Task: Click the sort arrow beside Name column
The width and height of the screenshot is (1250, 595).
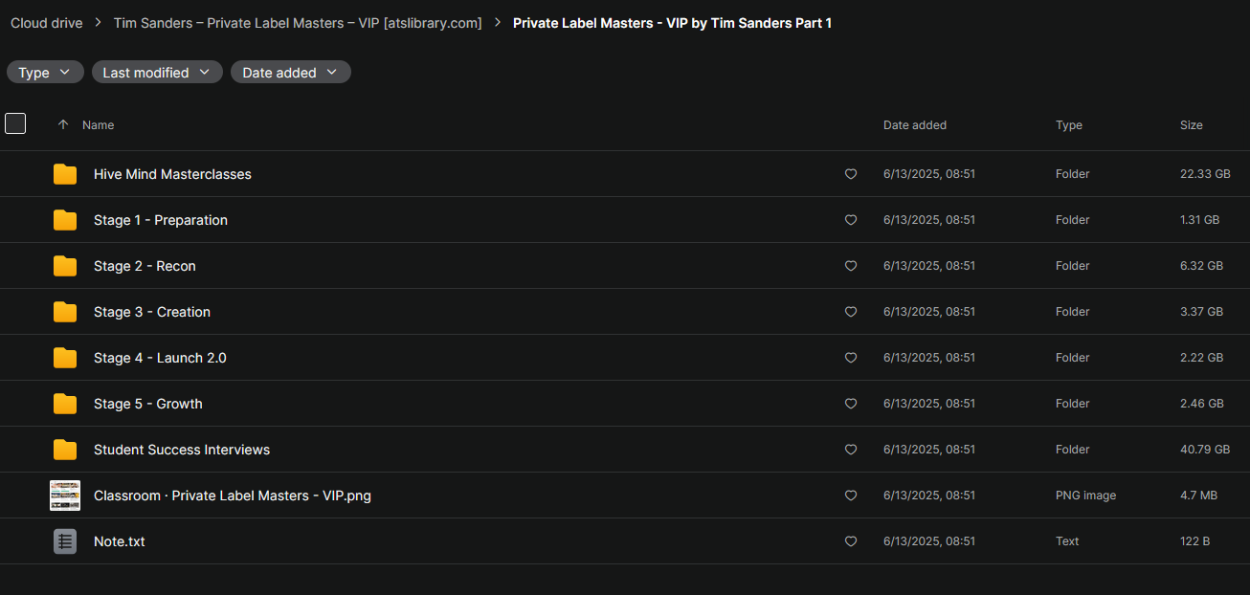Action: pos(63,125)
